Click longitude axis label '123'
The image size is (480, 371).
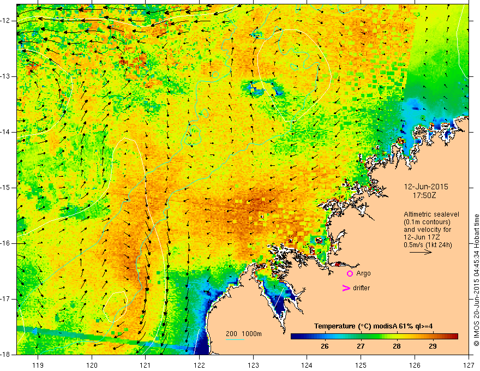click(253, 365)
